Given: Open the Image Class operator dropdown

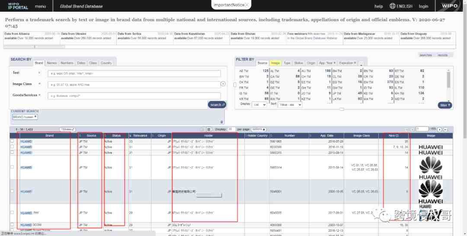Looking at the screenshot, I should coord(39,84).
